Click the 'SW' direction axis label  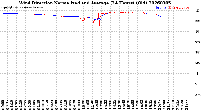click(197, 63)
